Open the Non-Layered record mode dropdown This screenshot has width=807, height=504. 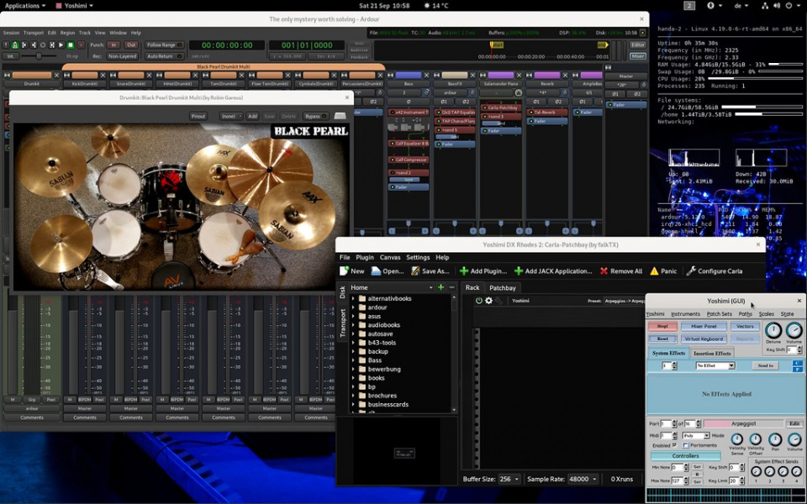[x=123, y=56]
